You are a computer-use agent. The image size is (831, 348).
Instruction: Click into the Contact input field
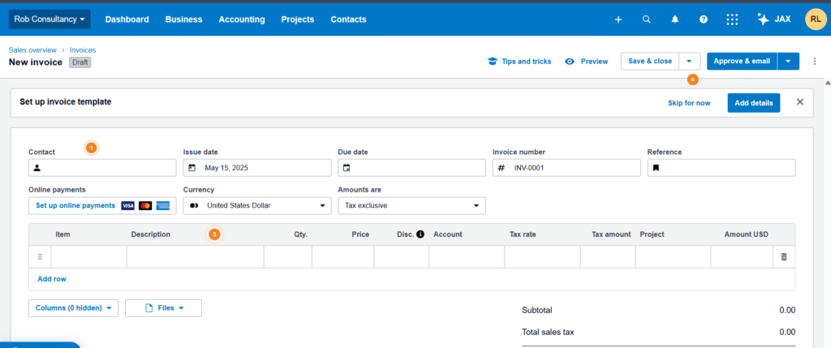(102, 168)
